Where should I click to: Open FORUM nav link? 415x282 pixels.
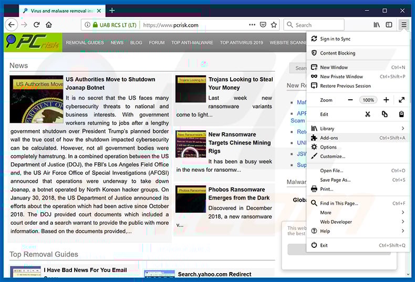click(x=157, y=43)
